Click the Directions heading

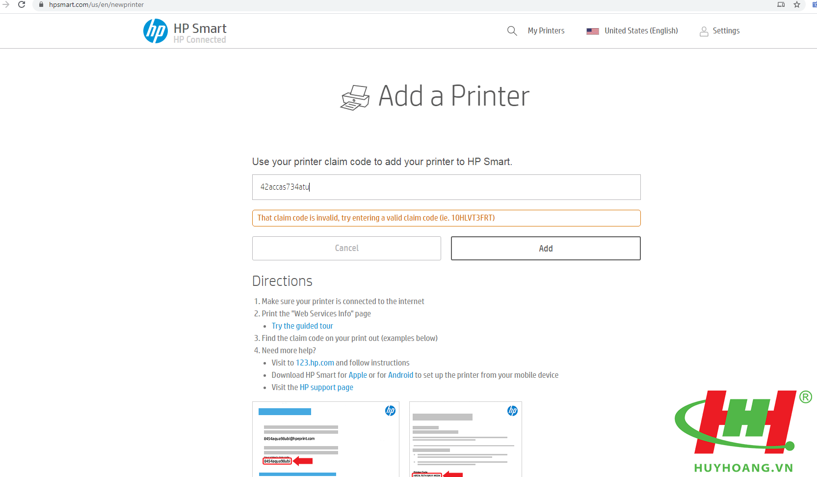282,281
